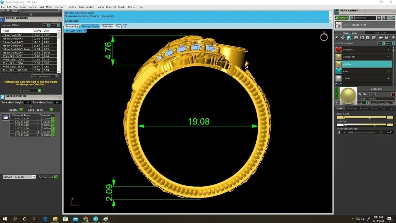396x223 pixels.
Task: Click the up arrow button beside Mngr
Action: tap(8, 11)
